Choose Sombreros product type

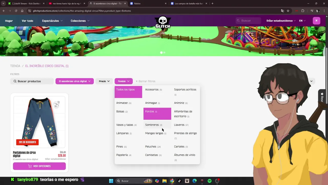pyautogui.click(x=153, y=125)
